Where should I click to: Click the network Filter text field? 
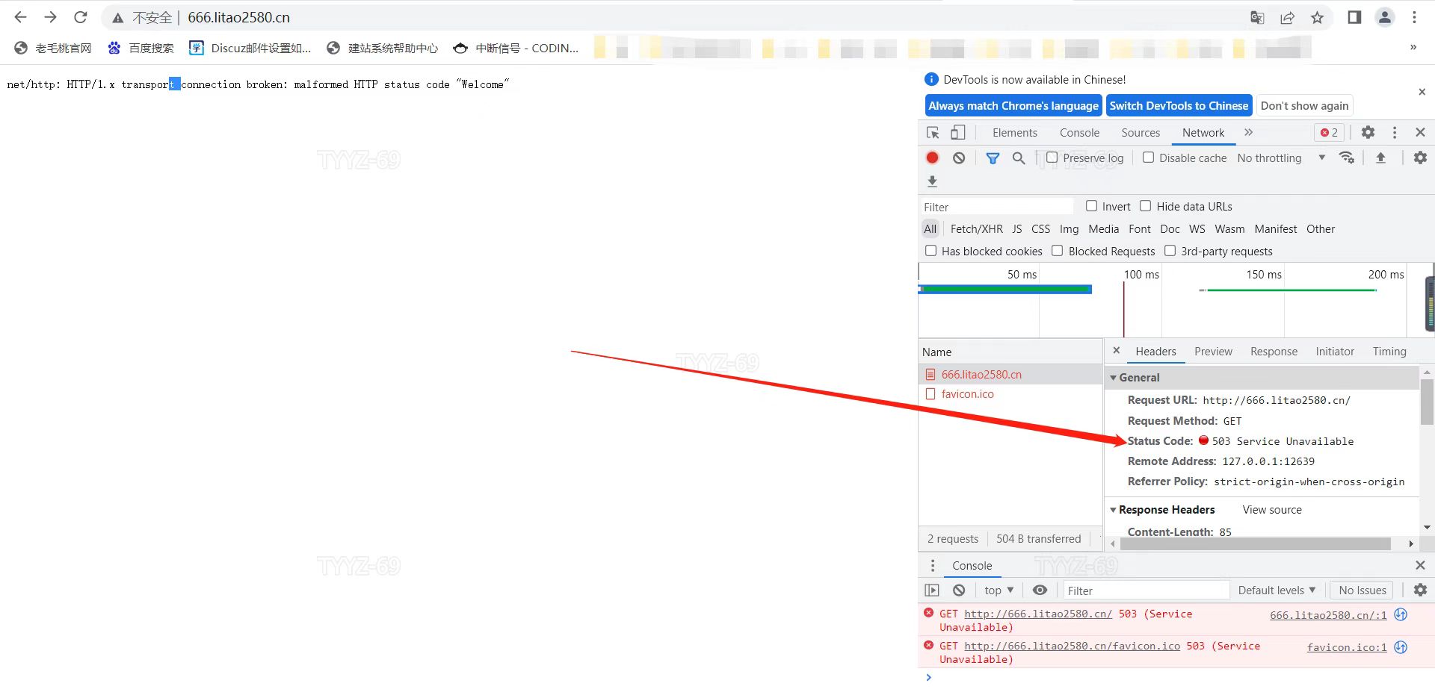click(x=998, y=207)
